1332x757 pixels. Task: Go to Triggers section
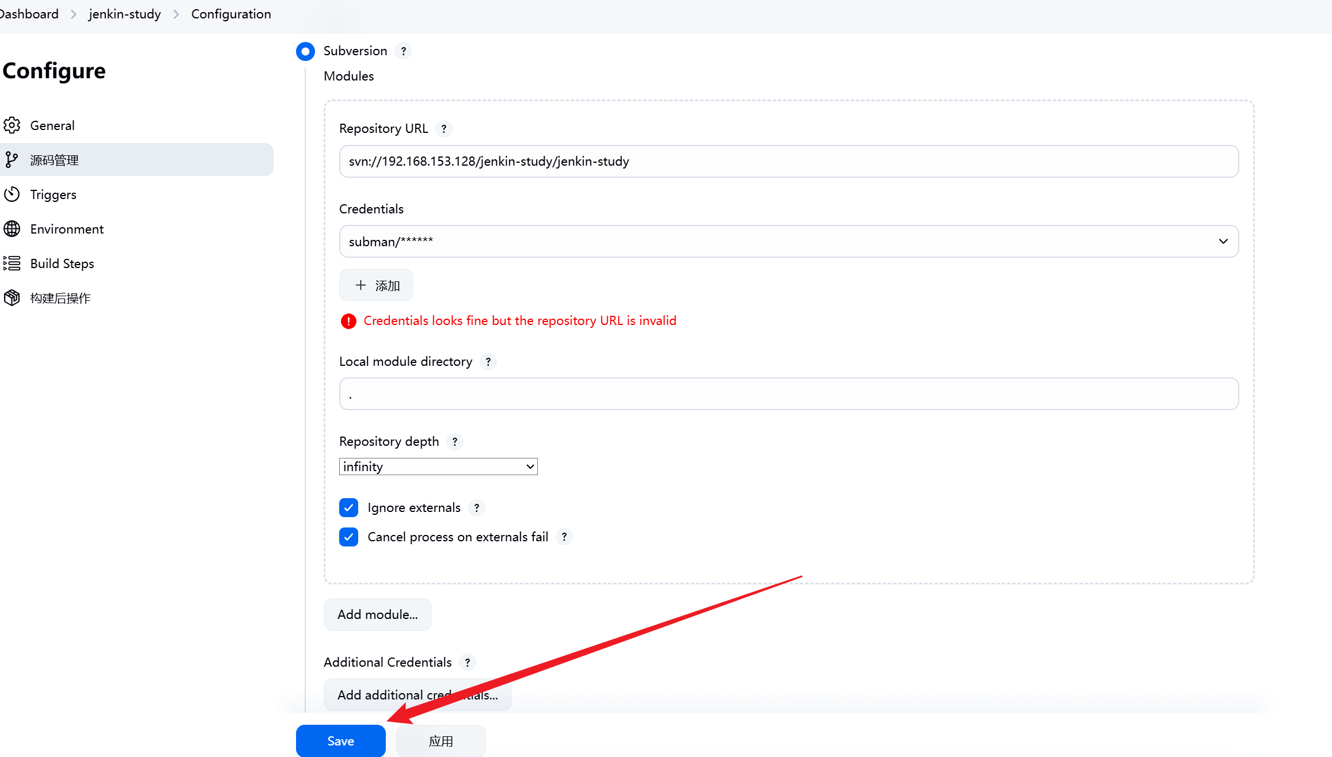pyautogui.click(x=136, y=194)
